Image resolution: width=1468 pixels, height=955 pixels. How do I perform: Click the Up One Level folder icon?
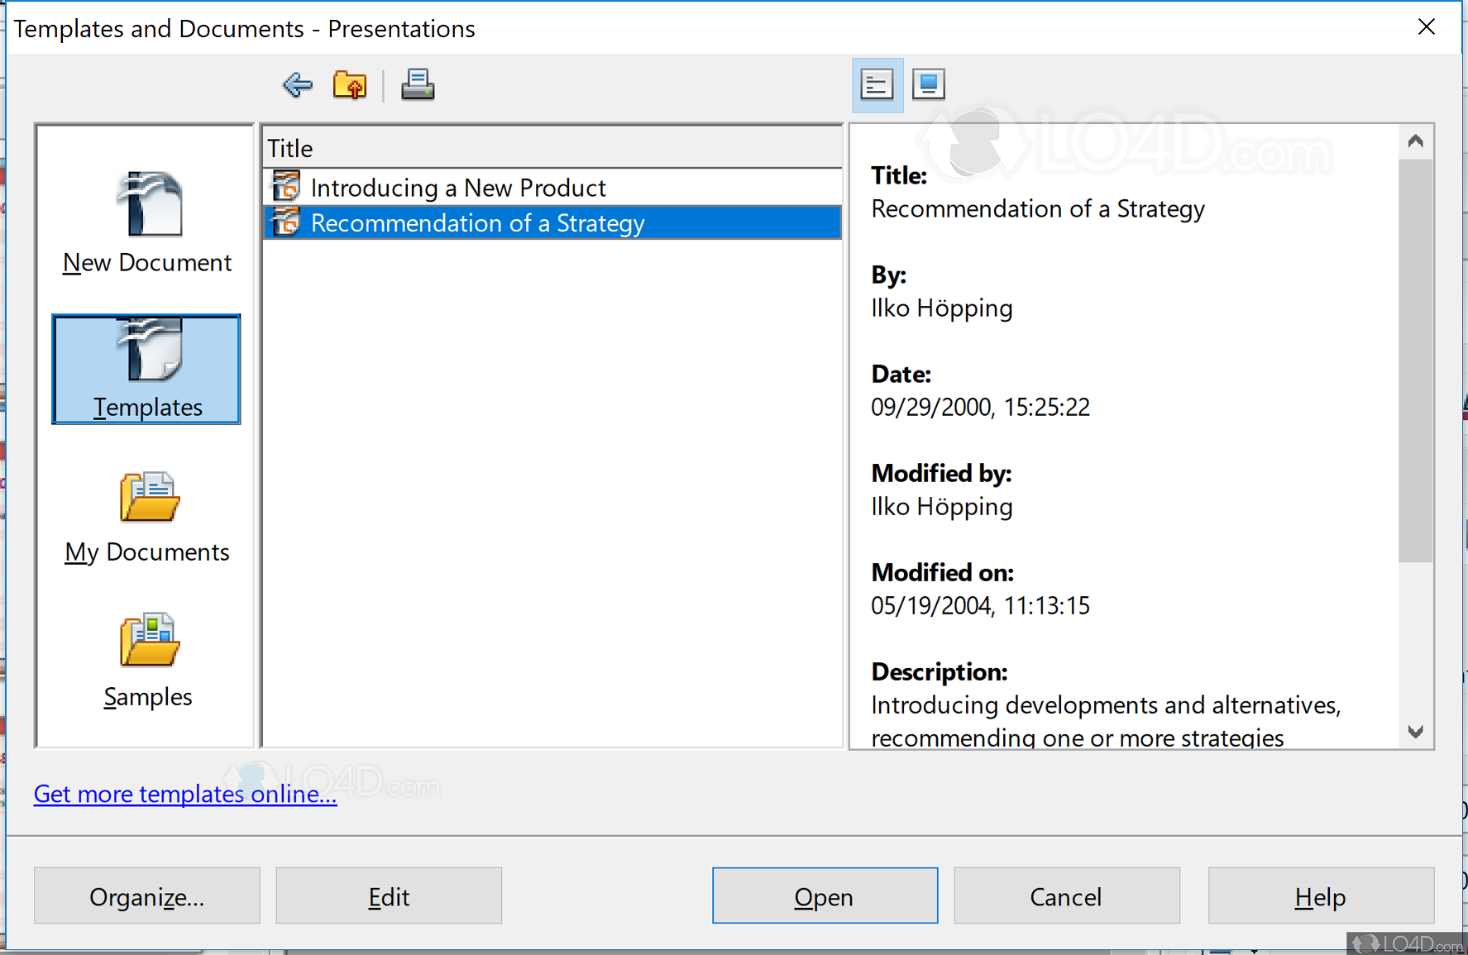click(x=349, y=84)
